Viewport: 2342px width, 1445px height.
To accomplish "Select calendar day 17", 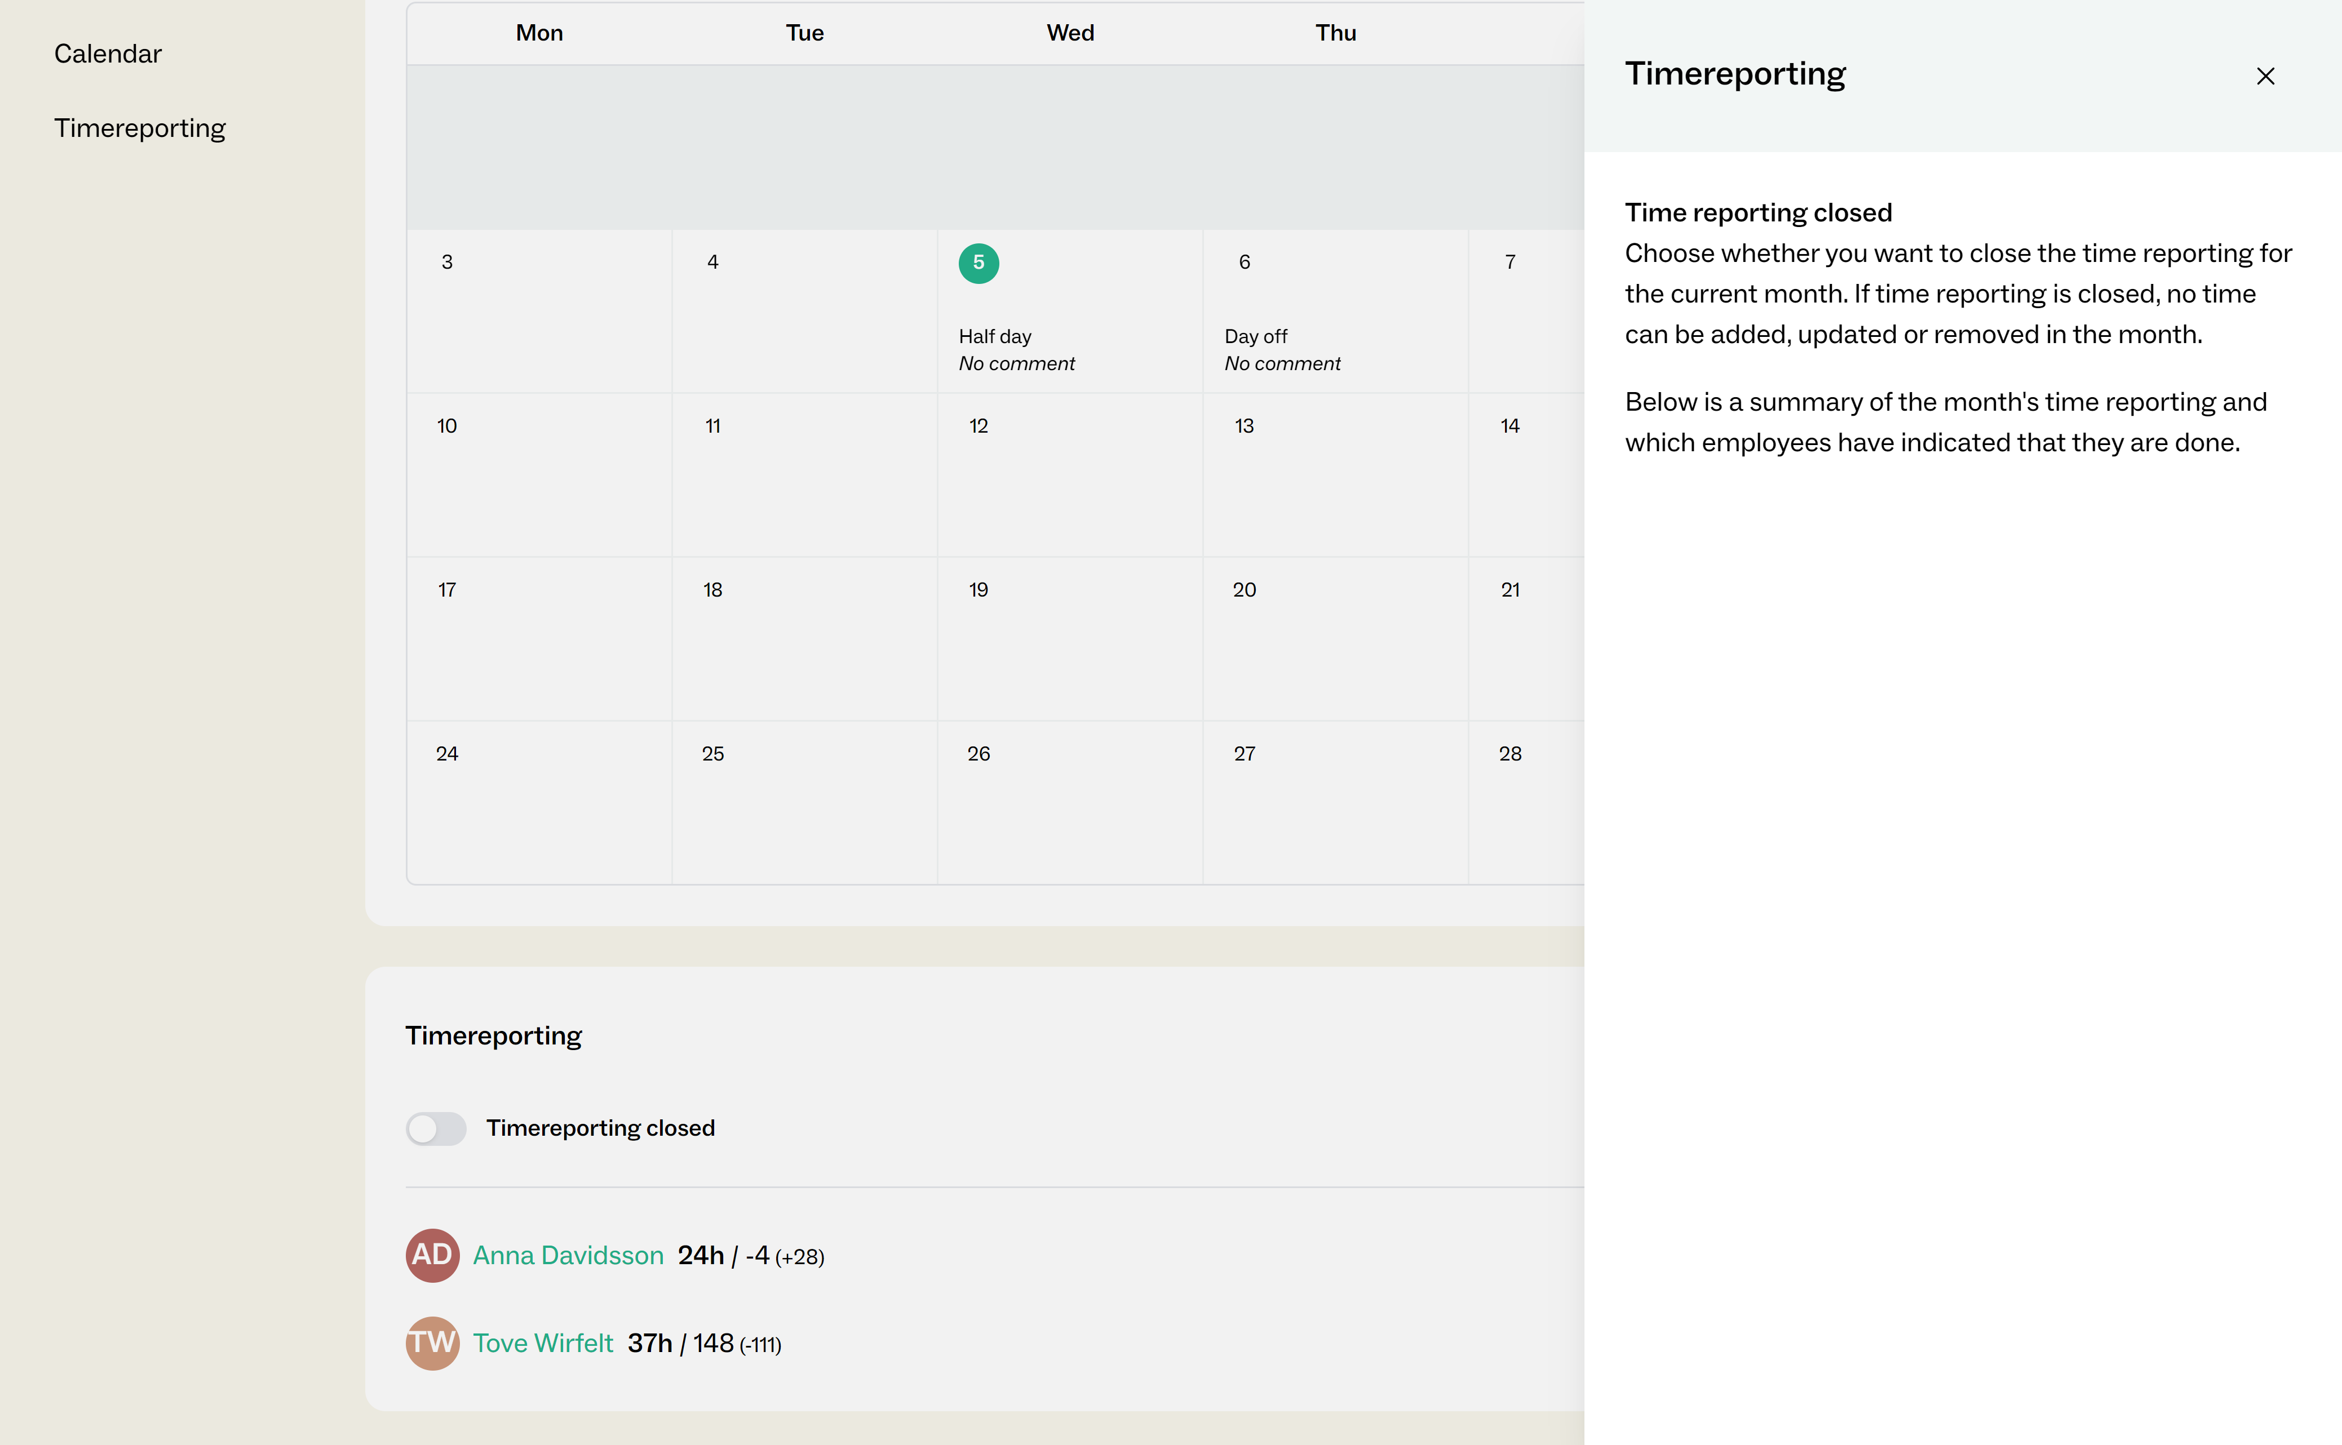I will click(446, 590).
